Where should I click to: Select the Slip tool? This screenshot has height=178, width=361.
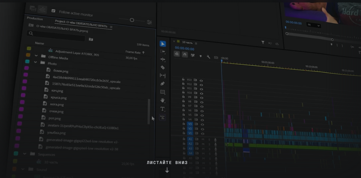(163, 76)
